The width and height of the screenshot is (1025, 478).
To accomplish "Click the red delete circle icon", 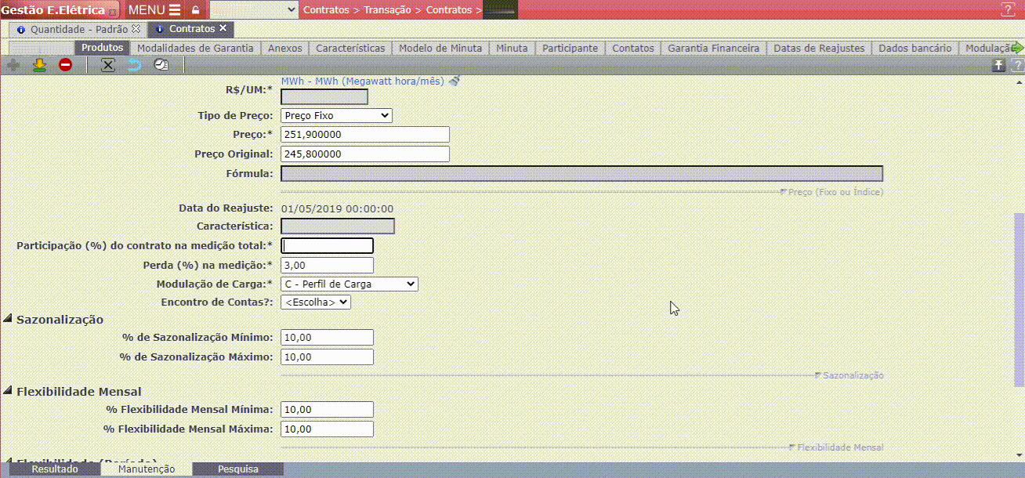I will pyautogui.click(x=65, y=65).
